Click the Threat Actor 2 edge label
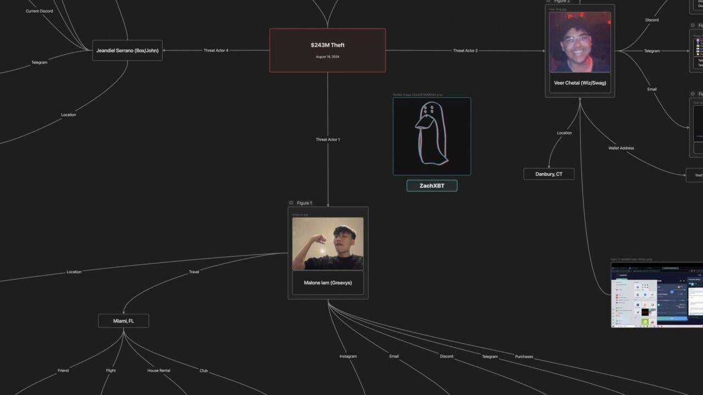Image resolution: width=703 pixels, height=395 pixels. 465,50
